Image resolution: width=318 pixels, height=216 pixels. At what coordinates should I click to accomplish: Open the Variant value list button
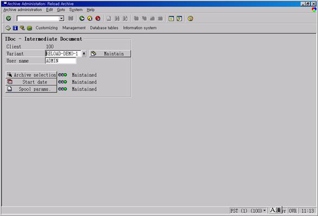tap(84, 54)
